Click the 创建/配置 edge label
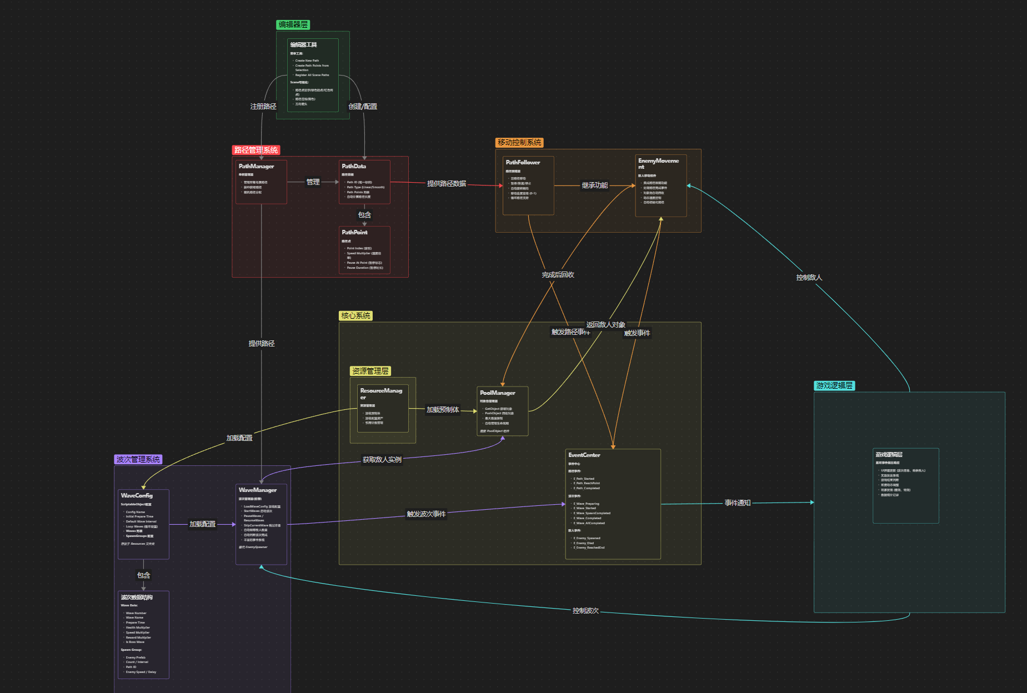 point(363,106)
